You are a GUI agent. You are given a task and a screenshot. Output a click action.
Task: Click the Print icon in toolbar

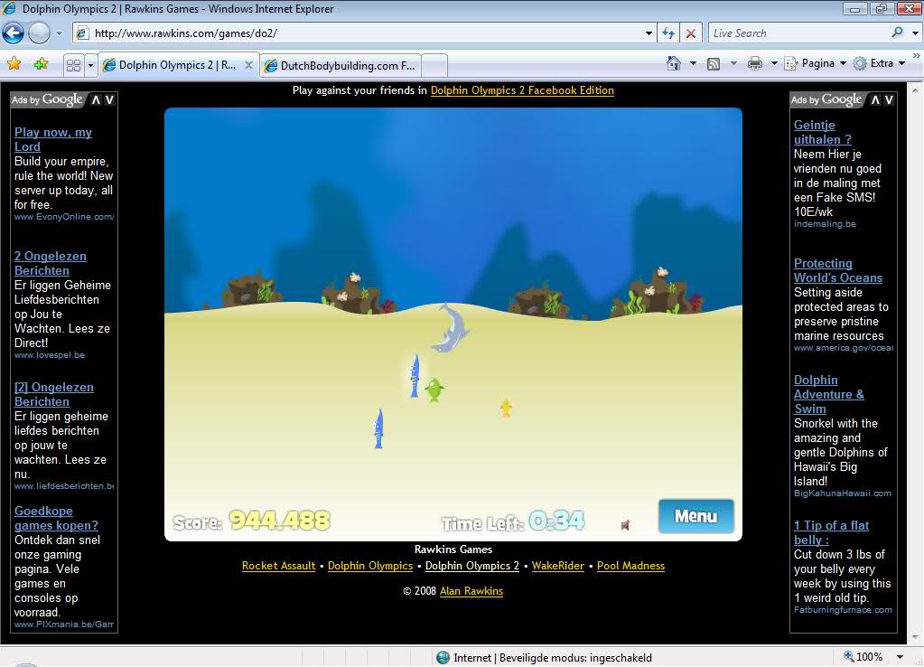click(x=755, y=63)
